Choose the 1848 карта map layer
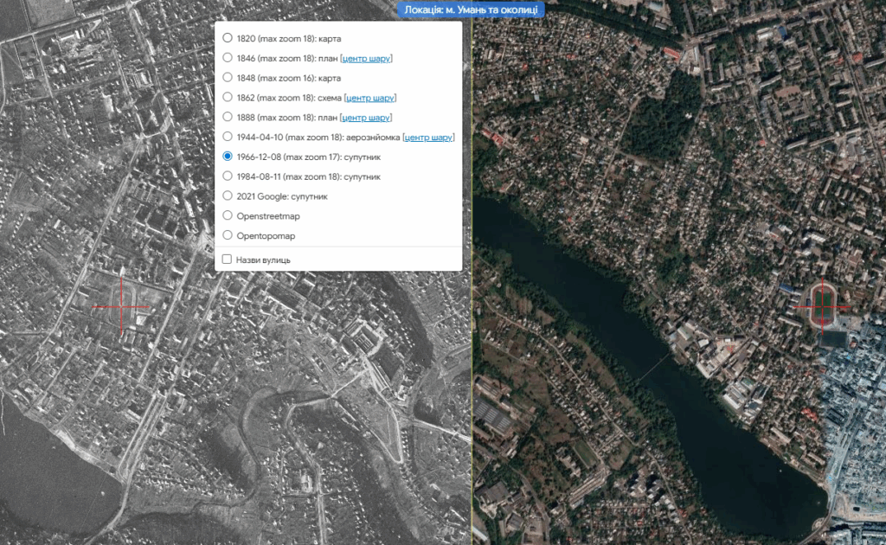The width and height of the screenshot is (886, 545). click(228, 78)
